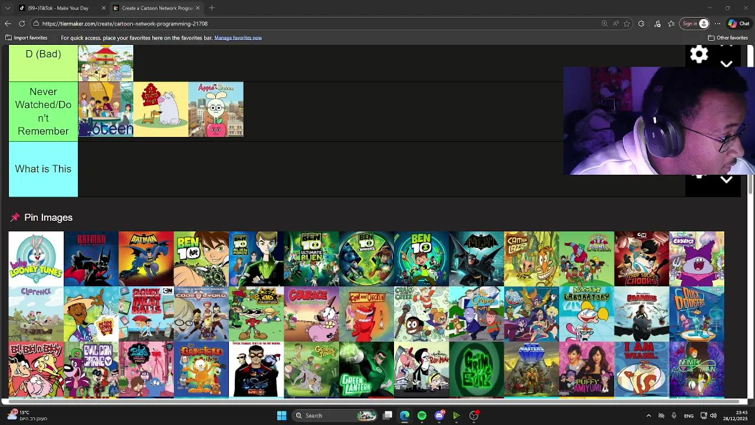
Task: Select Ben 10 Alien Force image
Action: [256, 259]
